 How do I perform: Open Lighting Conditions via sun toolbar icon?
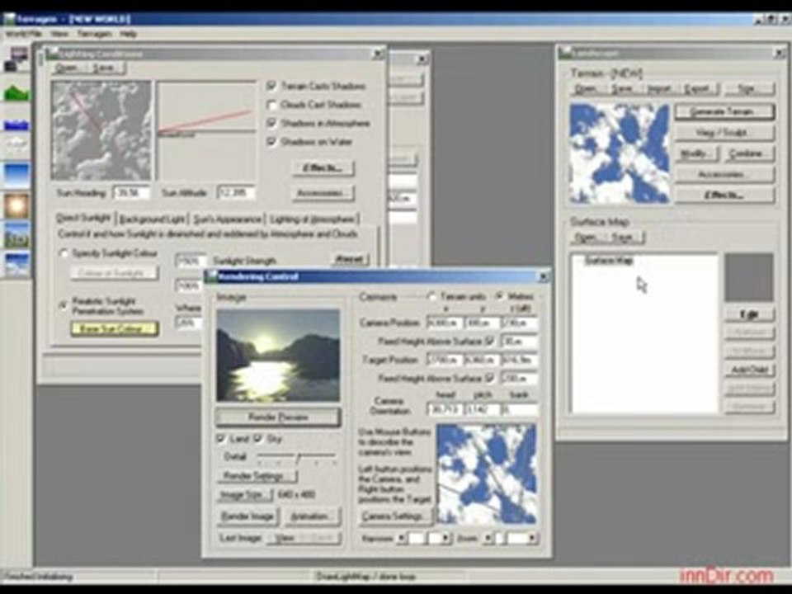(16, 205)
